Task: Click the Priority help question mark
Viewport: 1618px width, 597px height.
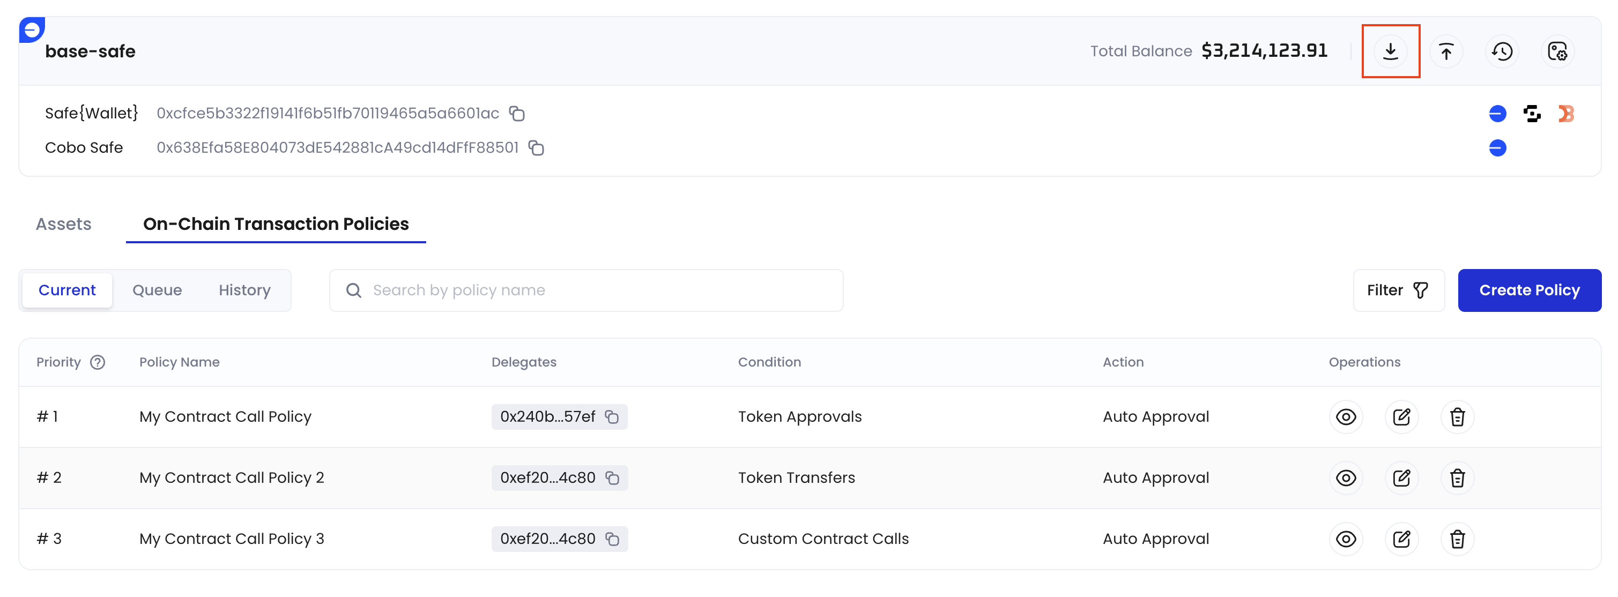Action: pyautogui.click(x=98, y=362)
